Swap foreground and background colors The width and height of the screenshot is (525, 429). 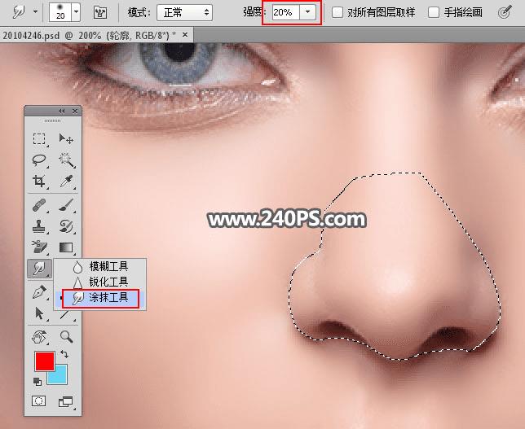[64, 354]
